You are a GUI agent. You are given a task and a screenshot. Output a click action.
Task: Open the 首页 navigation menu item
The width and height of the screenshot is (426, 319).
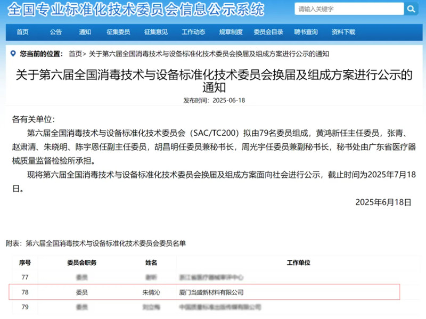(x=22, y=32)
